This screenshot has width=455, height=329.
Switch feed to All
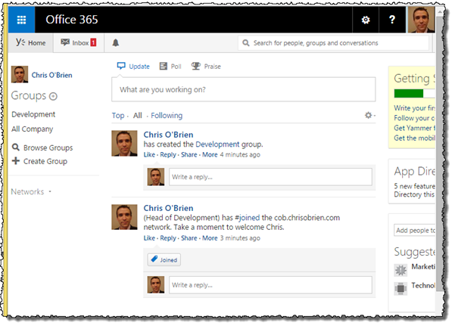pyautogui.click(x=138, y=116)
